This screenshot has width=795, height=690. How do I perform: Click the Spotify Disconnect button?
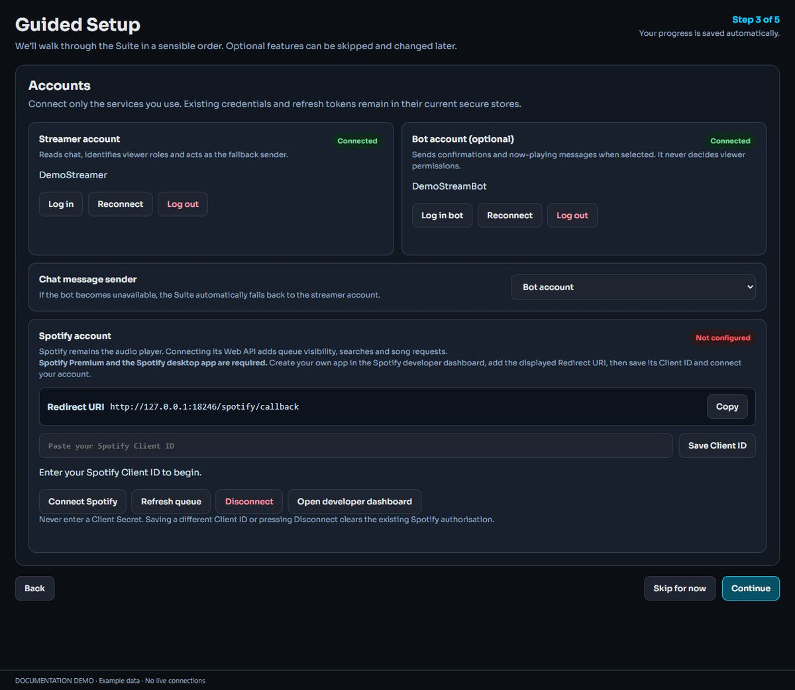point(249,502)
